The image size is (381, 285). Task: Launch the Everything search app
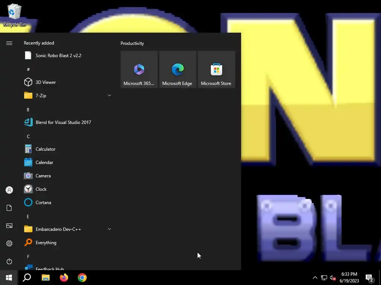pyautogui.click(x=68, y=243)
